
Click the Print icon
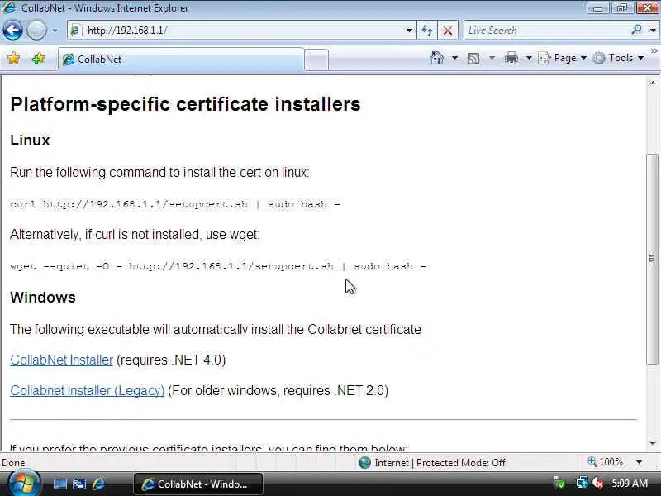tap(511, 58)
